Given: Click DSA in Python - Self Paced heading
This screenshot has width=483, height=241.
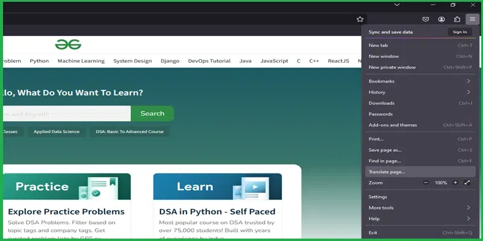Looking at the screenshot, I should (x=217, y=211).
